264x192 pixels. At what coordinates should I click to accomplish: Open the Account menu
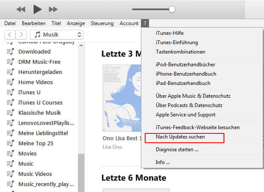(x=129, y=23)
